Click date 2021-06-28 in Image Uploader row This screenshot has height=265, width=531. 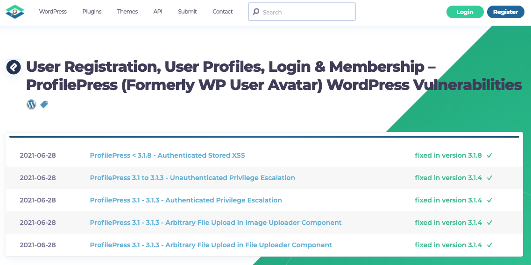click(37, 223)
